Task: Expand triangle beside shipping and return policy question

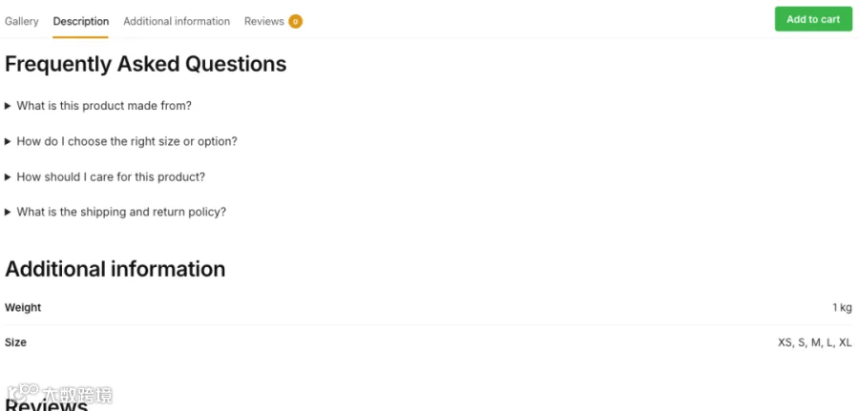Action: click(x=9, y=213)
